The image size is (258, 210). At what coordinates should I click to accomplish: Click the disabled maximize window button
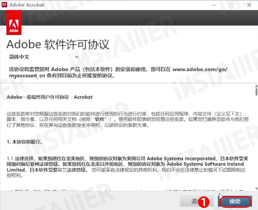click(232, 5)
